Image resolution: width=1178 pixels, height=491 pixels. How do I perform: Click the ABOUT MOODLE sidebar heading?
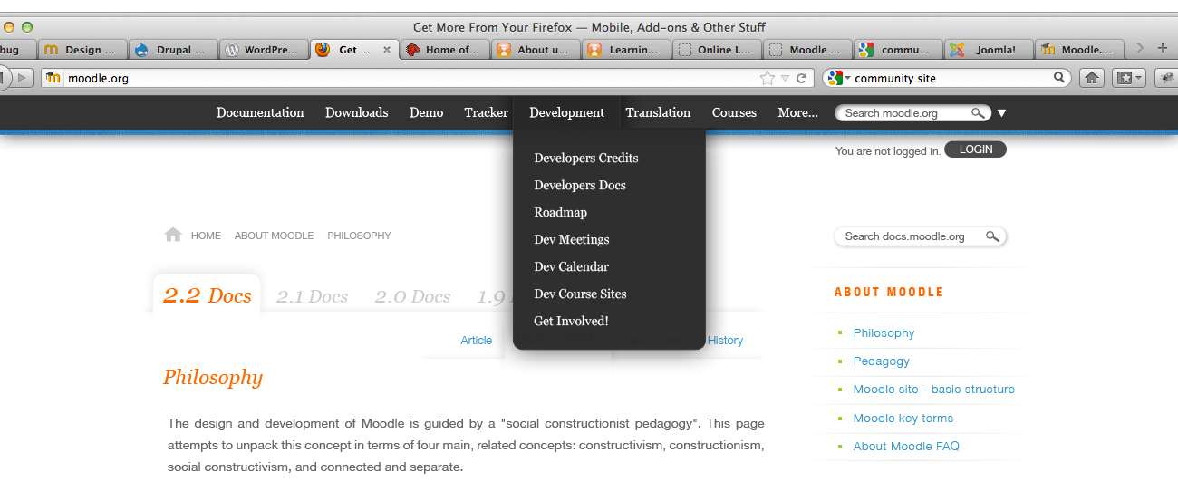point(889,292)
